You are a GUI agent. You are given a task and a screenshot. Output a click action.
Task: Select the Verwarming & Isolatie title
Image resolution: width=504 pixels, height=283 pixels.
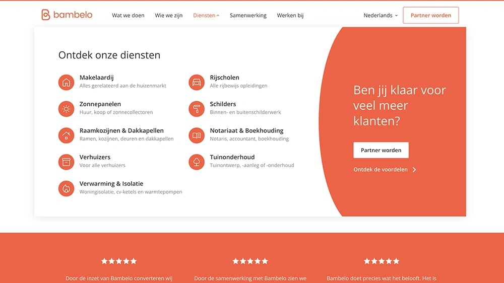click(x=111, y=184)
